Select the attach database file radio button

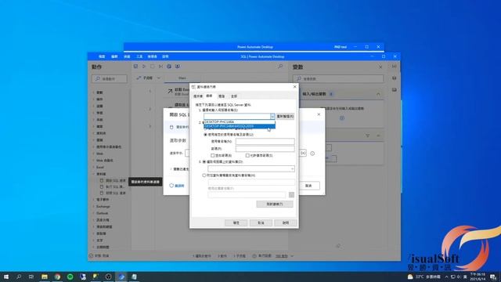point(204,175)
